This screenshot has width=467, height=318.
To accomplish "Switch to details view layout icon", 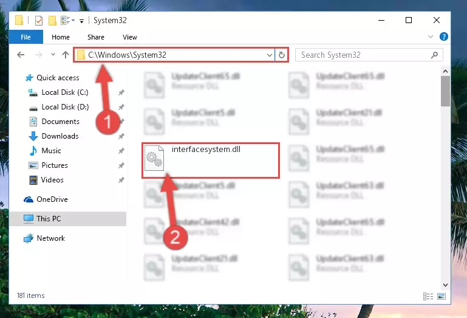I will [x=428, y=296].
